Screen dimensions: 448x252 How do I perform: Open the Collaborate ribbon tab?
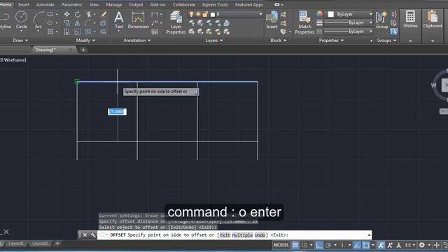coord(183,5)
